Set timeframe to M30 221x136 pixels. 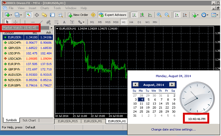click(x=116, y=22)
